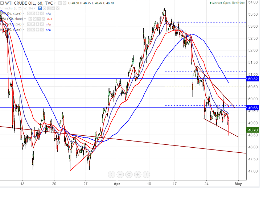Reset the chart view with the circular arrow
263x197 pixels.
tap(129, 175)
